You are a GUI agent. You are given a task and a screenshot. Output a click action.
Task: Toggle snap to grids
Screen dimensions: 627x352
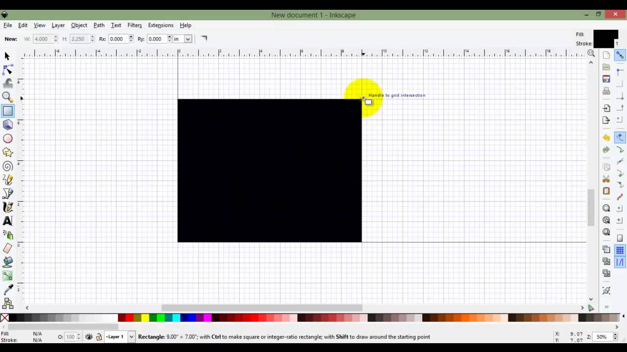[x=620, y=250]
